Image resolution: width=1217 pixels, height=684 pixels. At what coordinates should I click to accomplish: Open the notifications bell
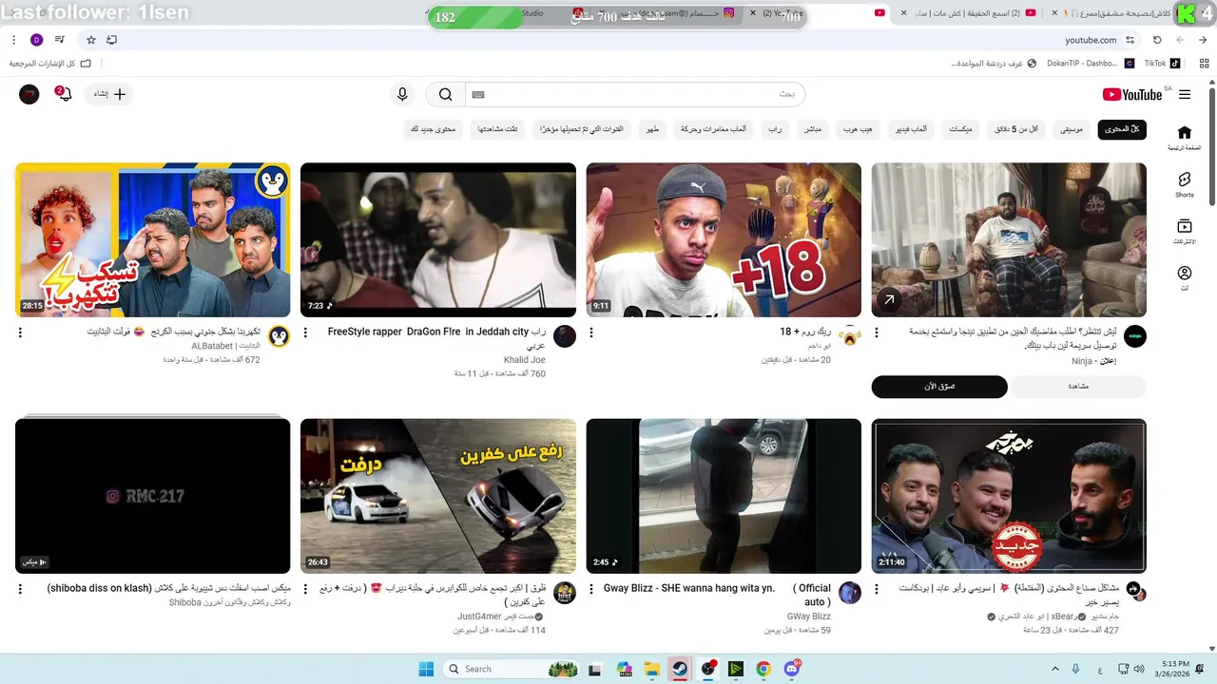[x=64, y=94]
